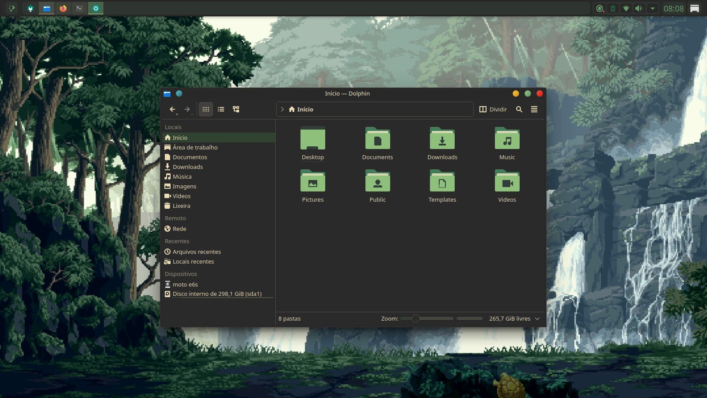Open the search magnifier in Dolphin
The image size is (707, 398).
tap(519, 109)
